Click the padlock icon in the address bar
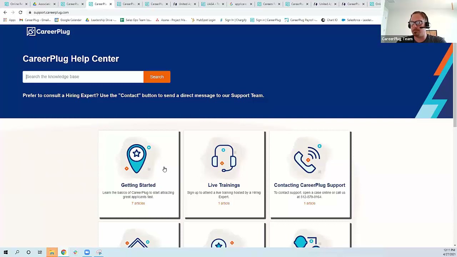The height and width of the screenshot is (257, 457). click(x=30, y=12)
